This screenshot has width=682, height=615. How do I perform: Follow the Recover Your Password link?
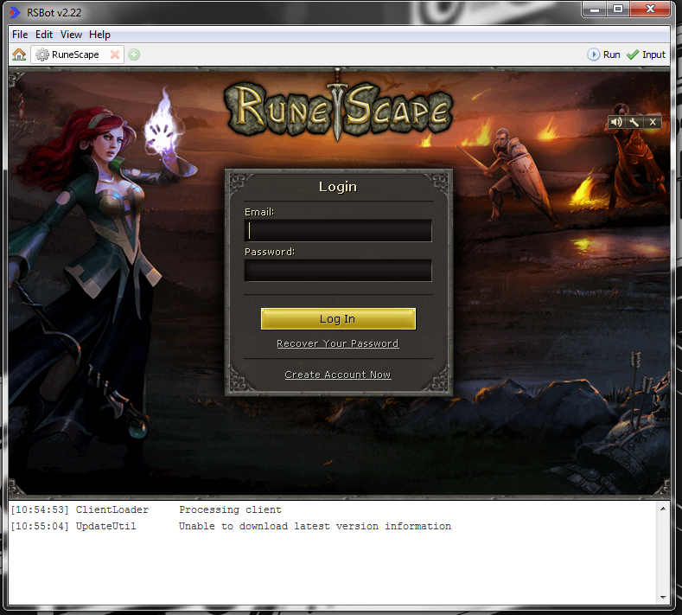(x=338, y=343)
